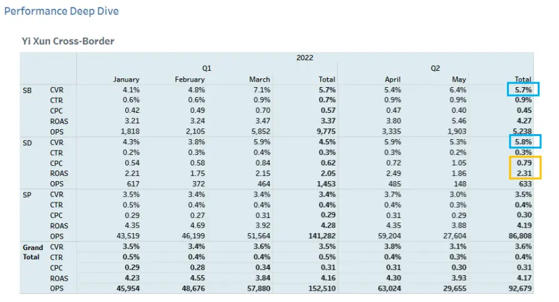
Task: Select the Q2 quarter header
Action: pyautogui.click(x=435, y=68)
